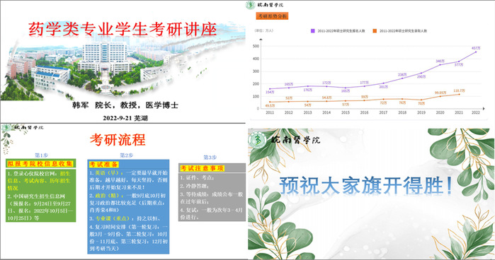Viewport: 495px width, 260px height.
Task: Click the Wannan Medical College logo on the chart slide
Action: [265, 5]
